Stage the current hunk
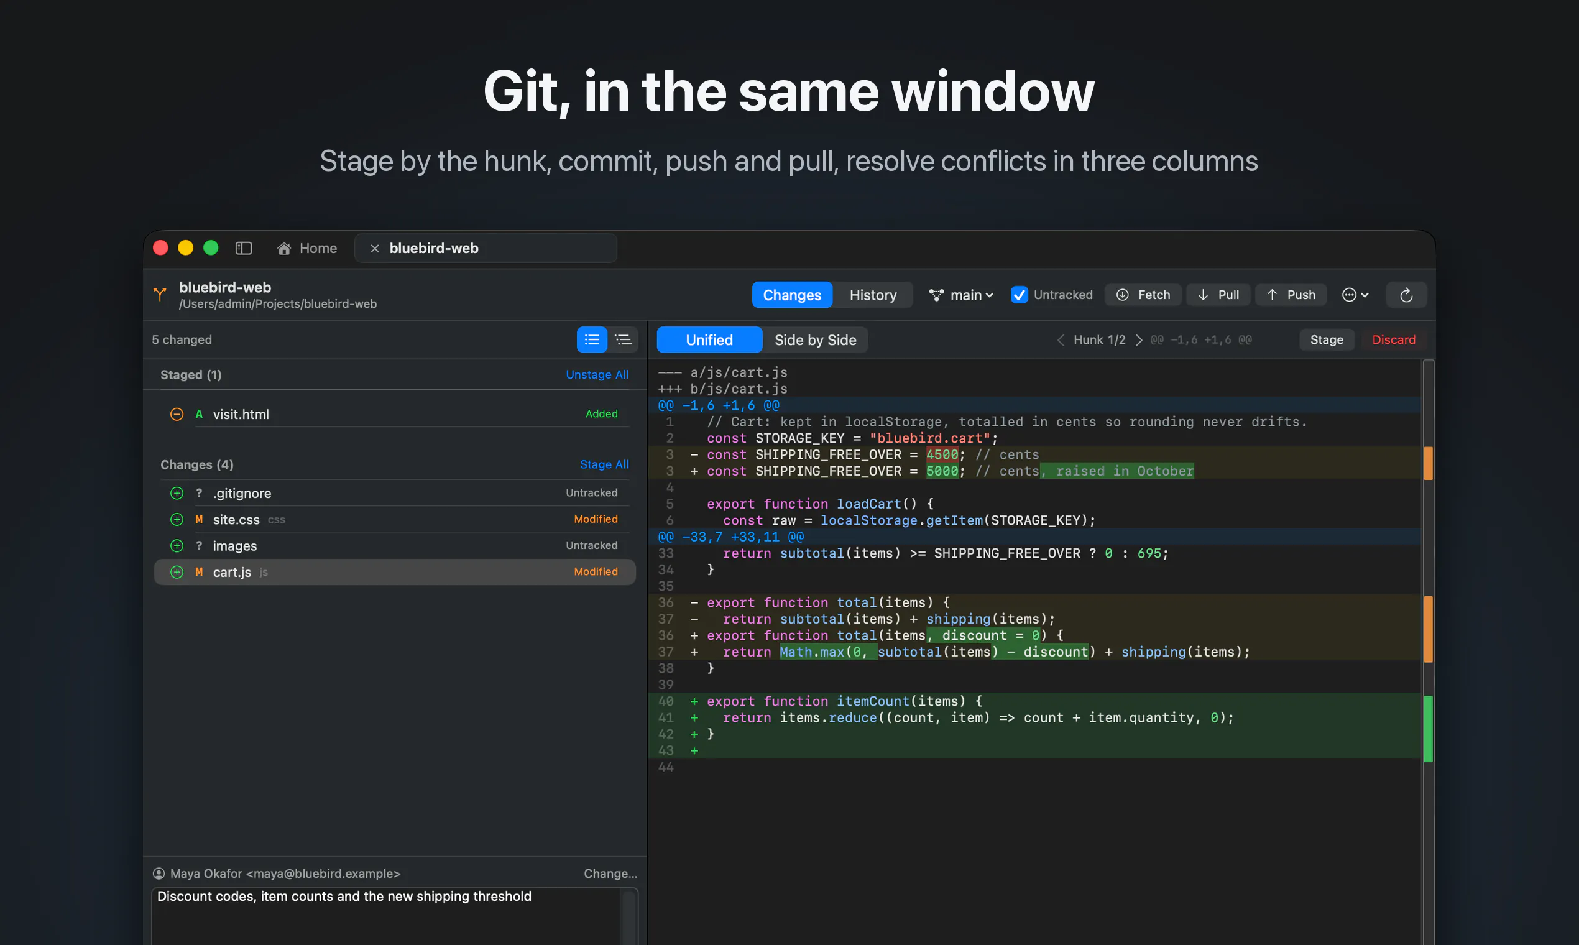1579x945 pixels. [x=1327, y=340]
